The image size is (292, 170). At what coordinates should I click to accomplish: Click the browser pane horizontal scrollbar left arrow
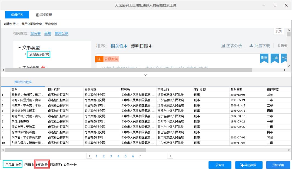pos(3,70)
